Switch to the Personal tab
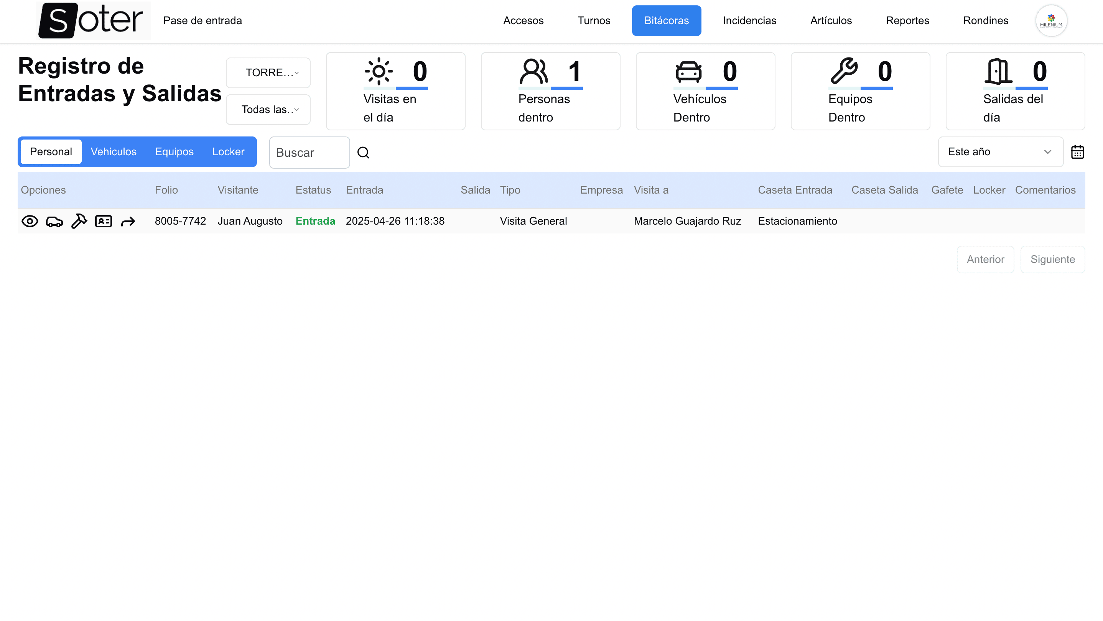This screenshot has width=1103, height=621. point(51,152)
